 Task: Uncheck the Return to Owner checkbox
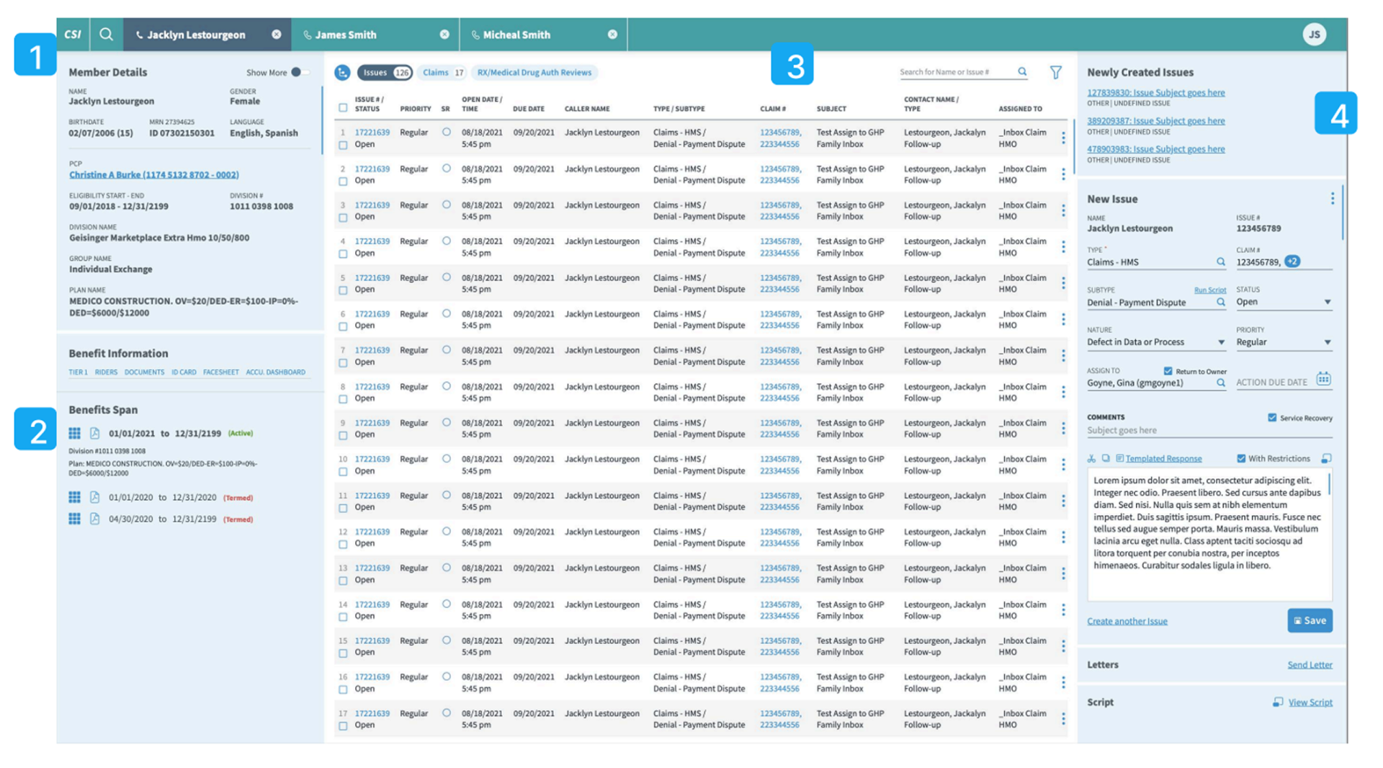(1168, 371)
